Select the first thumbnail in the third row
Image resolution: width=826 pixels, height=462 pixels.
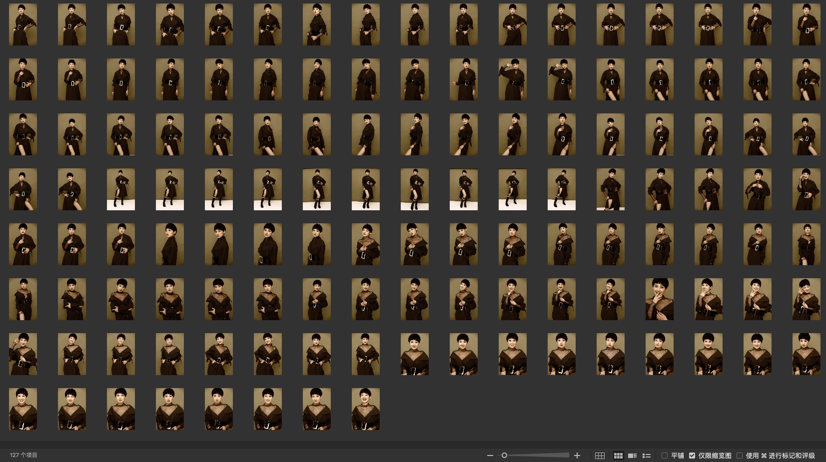click(23, 134)
